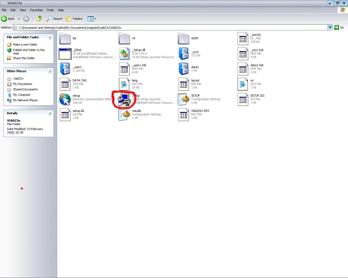
Task: Click the '290 KB' size under _inst32i
Action: 255,42
